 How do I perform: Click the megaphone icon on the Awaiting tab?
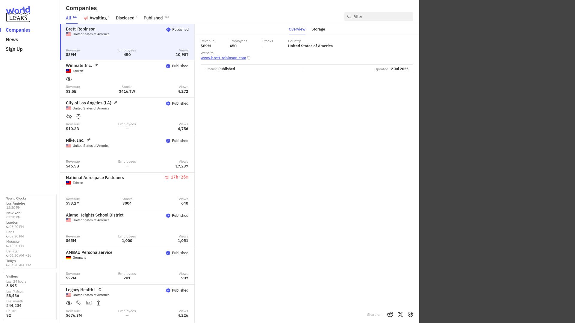click(x=86, y=18)
